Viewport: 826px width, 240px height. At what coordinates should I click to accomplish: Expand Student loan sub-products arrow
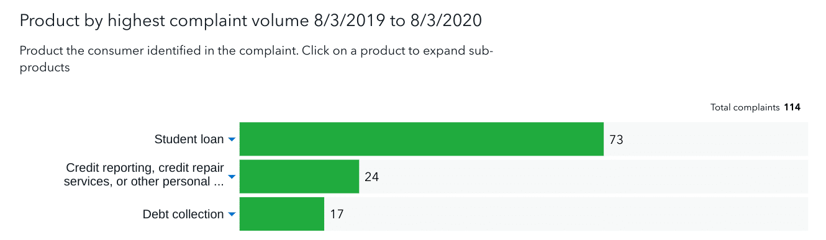(232, 140)
